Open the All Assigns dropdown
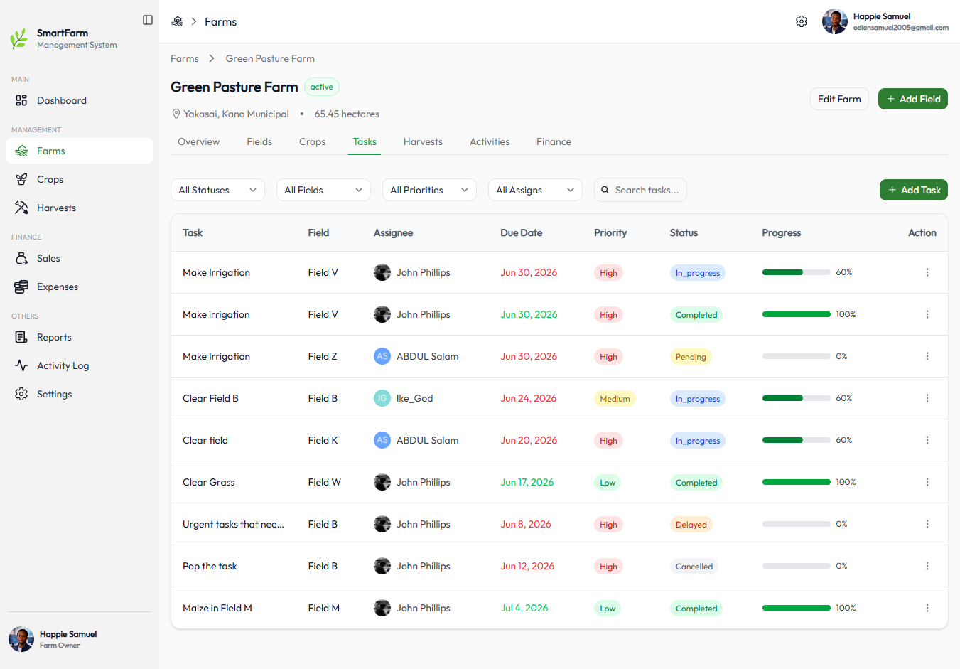Viewport: 960px width, 669px height. tap(535, 190)
